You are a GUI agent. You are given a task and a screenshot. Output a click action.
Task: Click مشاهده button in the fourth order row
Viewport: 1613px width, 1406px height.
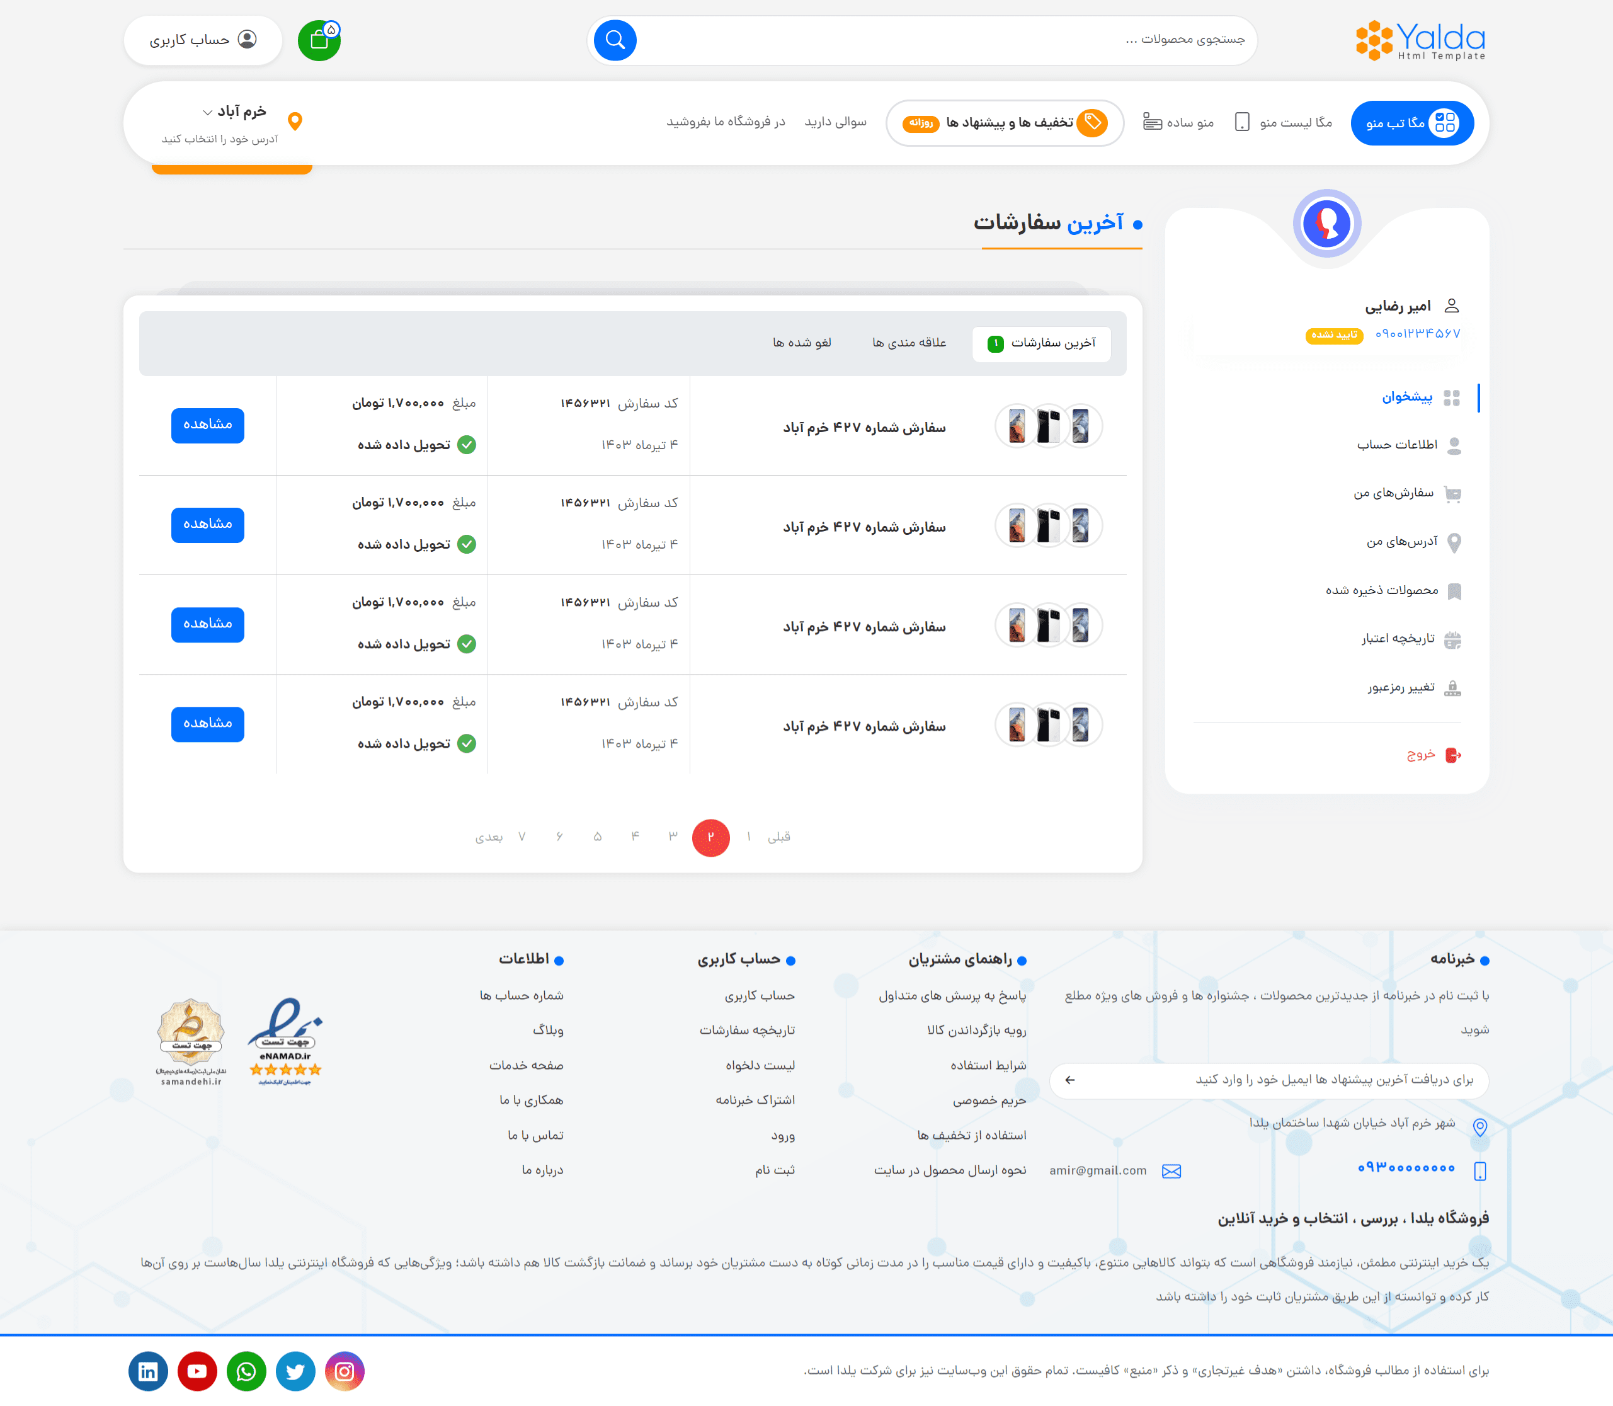[208, 724]
